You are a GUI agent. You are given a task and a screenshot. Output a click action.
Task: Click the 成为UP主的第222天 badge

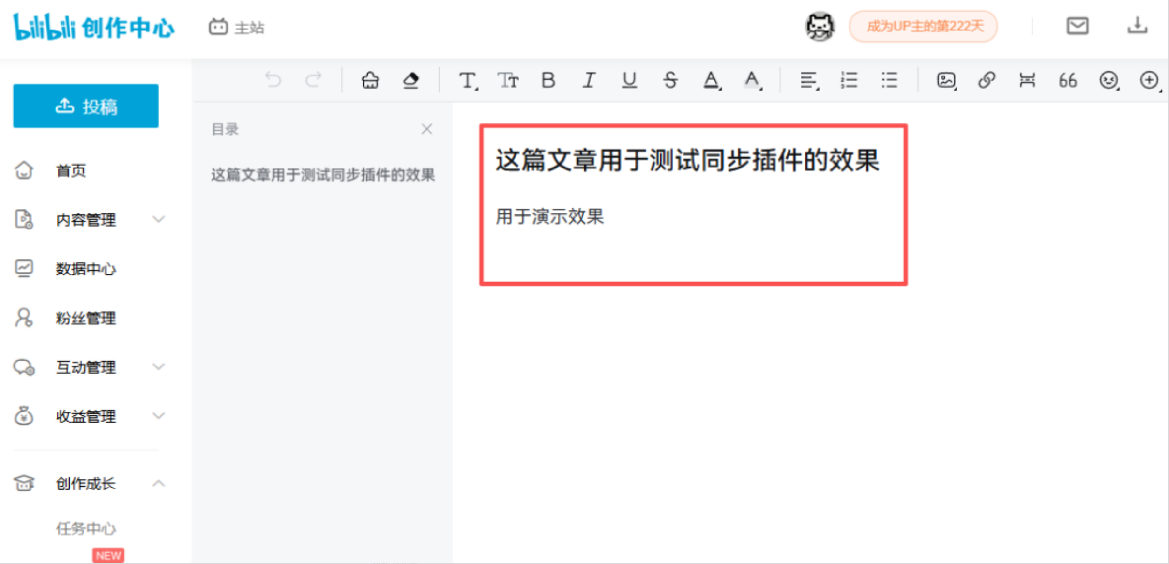(x=923, y=26)
